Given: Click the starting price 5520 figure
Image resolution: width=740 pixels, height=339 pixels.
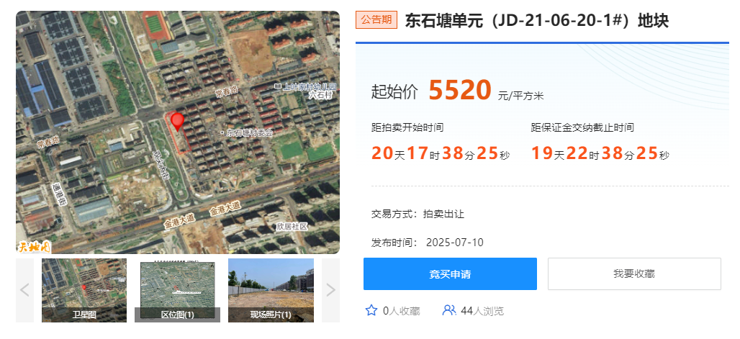Looking at the screenshot, I should tap(460, 90).
